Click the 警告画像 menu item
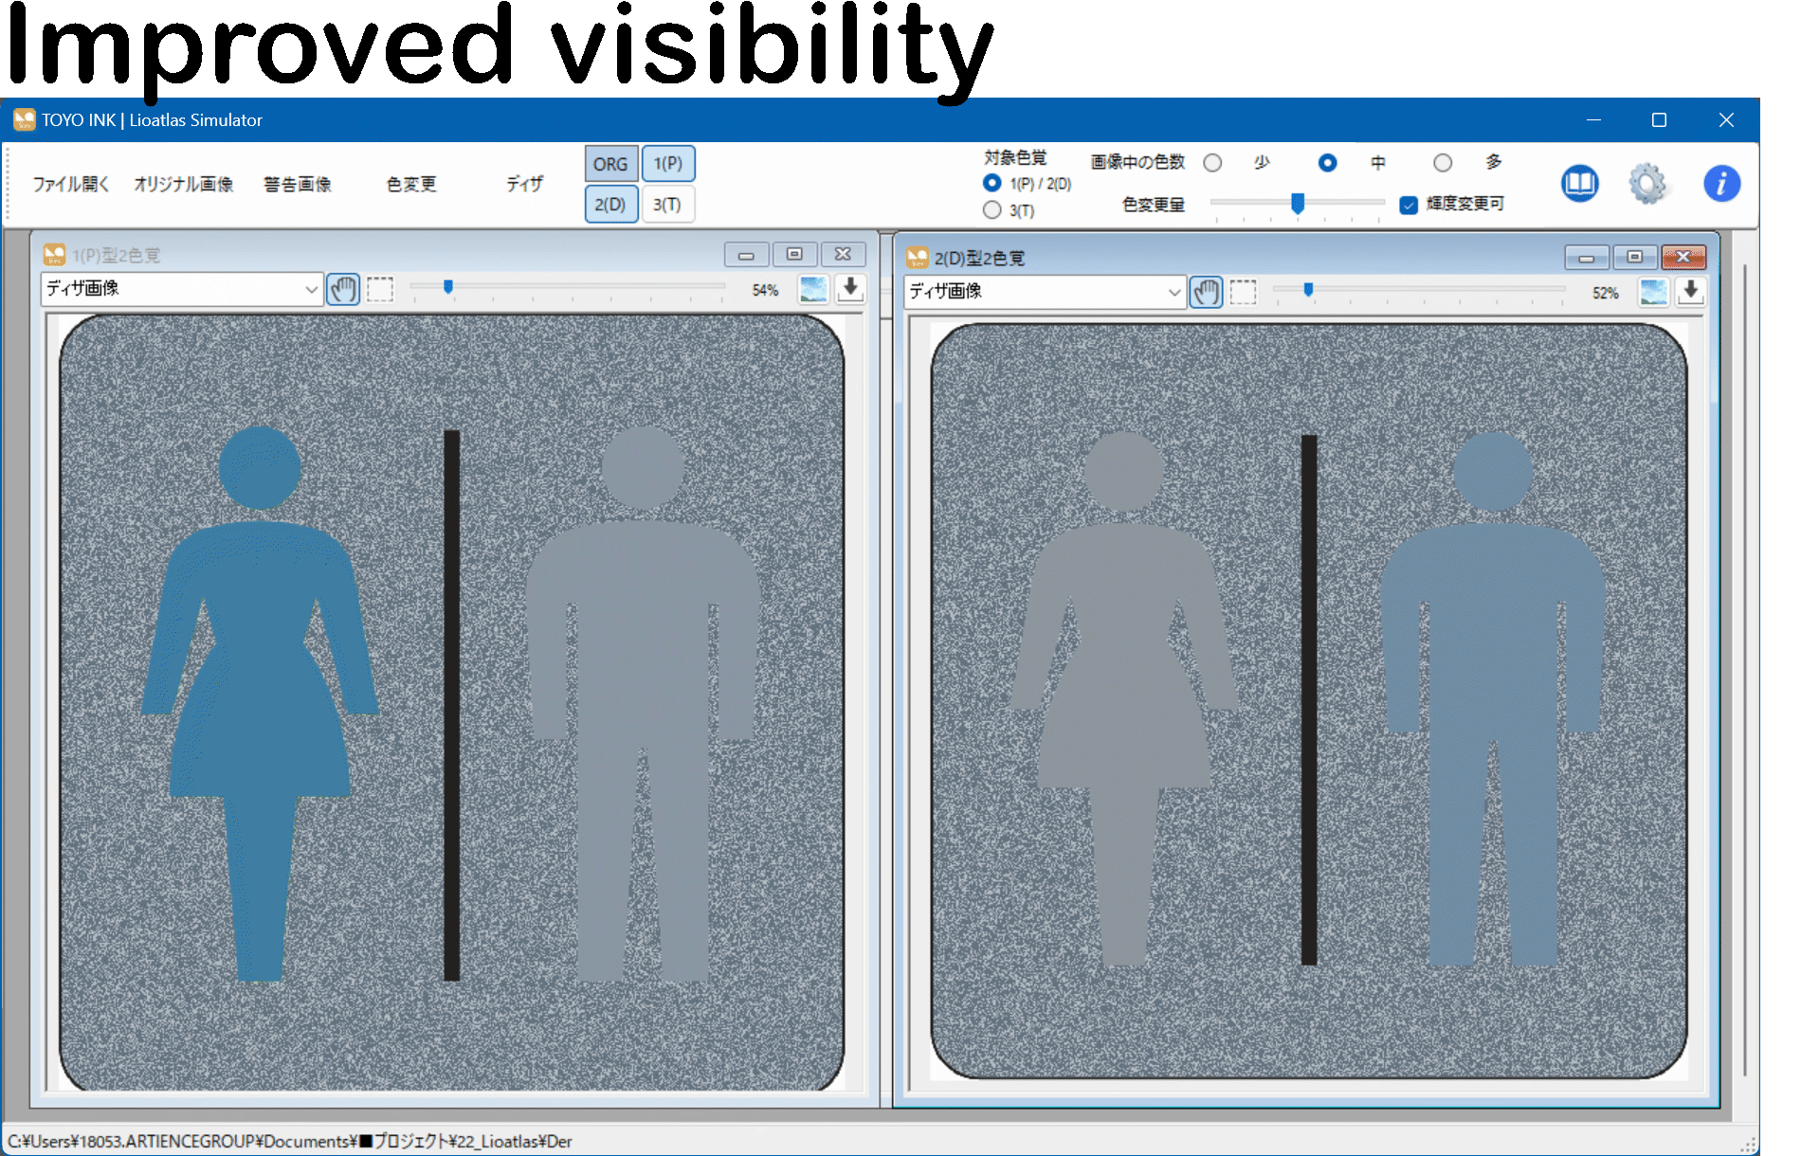The image size is (1801, 1156). (x=298, y=184)
